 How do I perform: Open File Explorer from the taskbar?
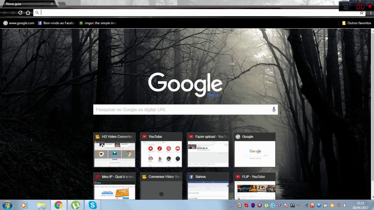(x=41, y=205)
